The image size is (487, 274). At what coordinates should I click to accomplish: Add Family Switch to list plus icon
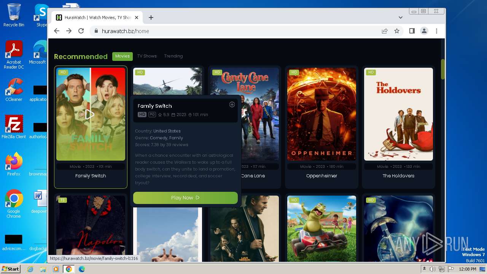232,105
